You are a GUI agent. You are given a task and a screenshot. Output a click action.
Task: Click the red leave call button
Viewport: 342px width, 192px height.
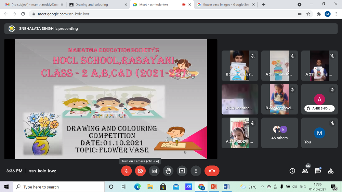click(212, 171)
